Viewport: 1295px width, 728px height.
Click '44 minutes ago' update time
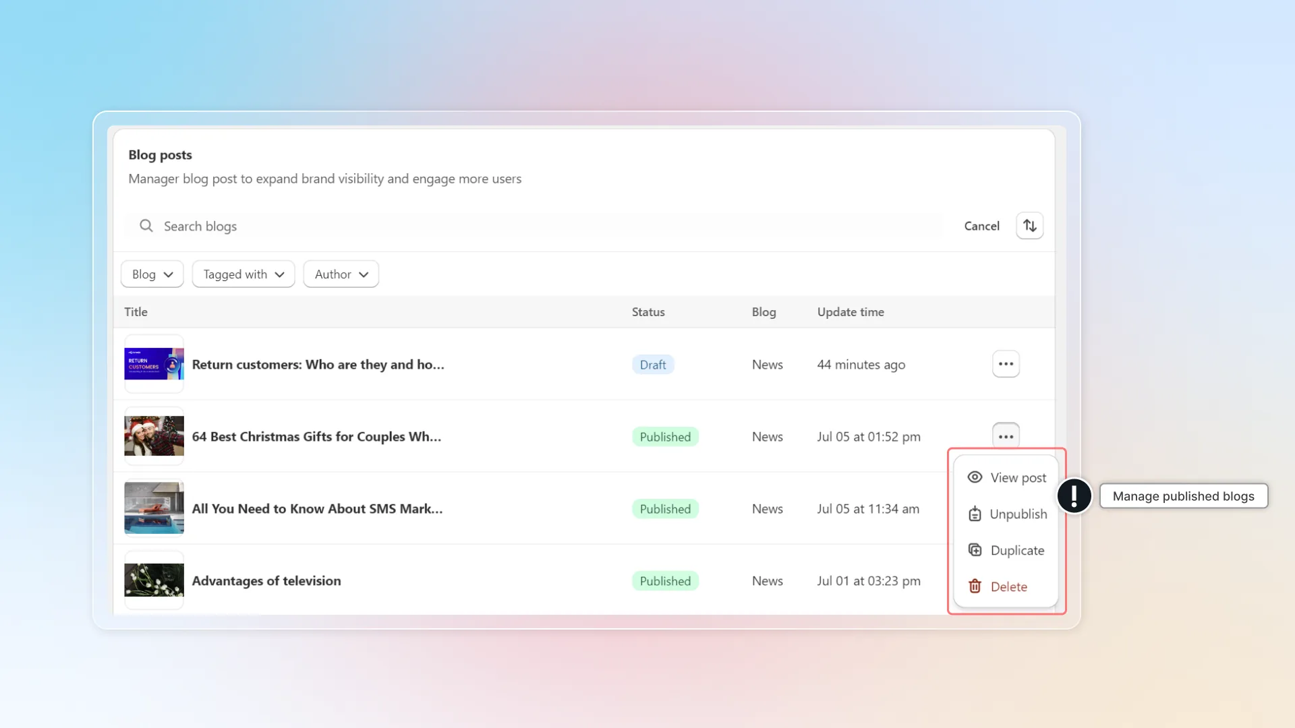pyautogui.click(x=861, y=365)
